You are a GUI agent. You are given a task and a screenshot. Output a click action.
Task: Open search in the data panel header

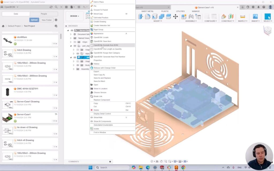click(x=56, y=7)
